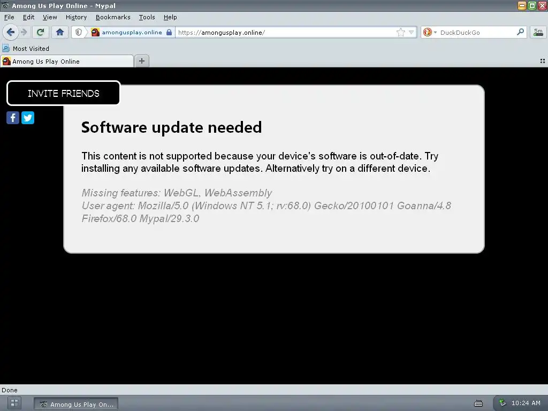This screenshot has width=548, height=411.
Task: Click the INVITE FRIENDS button
Action: click(64, 93)
